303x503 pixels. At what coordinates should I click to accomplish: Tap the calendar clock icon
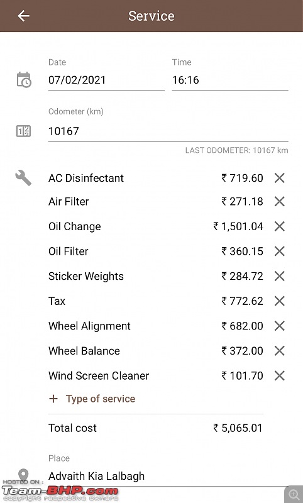point(24,80)
